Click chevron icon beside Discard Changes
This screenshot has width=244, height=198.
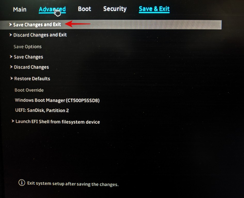coord(11,67)
